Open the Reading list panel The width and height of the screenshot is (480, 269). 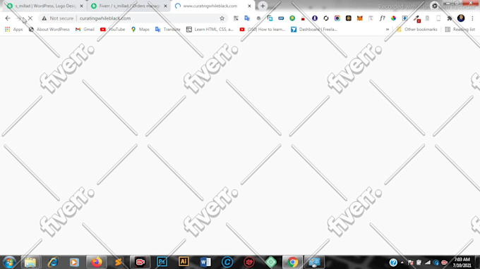460,30
